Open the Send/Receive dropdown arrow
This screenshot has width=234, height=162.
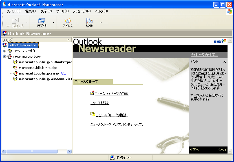tap(53, 22)
